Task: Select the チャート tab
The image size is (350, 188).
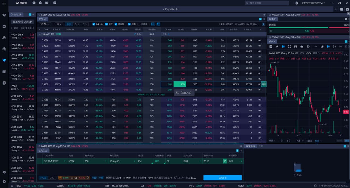Action: point(273,42)
